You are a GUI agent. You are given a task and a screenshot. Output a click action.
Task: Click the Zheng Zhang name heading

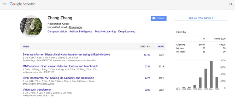point(60,18)
